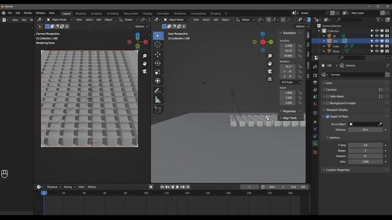The height and width of the screenshot is (220, 392).
Task: Toggle camera view icon in User Perspective viewport
Action: coord(269,71)
